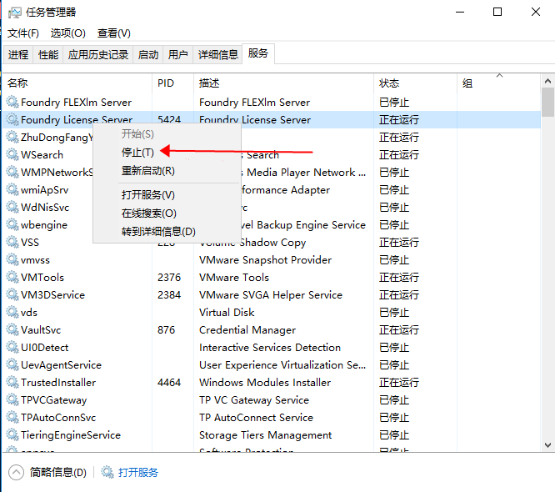
Task: Click the scrollbar up arrow
Action: (548, 81)
